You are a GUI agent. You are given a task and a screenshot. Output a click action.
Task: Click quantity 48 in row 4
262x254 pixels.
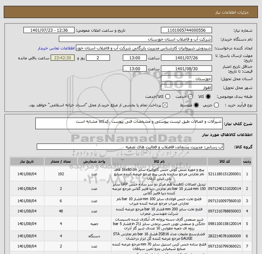point(61,211)
